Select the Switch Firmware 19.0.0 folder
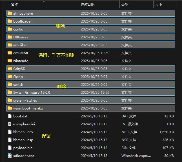This screenshot has width=182, height=162. pyautogui.click(x=32, y=92)
